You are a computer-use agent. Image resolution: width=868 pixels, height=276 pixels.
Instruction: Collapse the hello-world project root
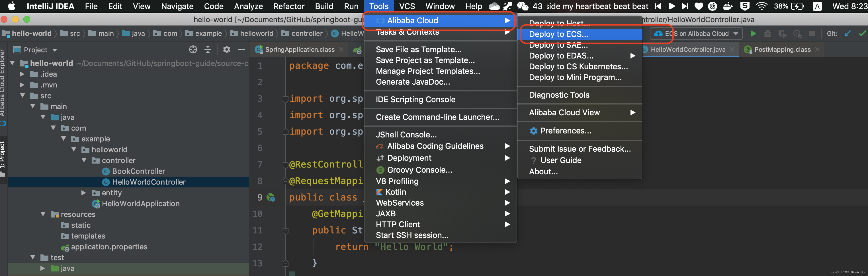click(13, 63)
